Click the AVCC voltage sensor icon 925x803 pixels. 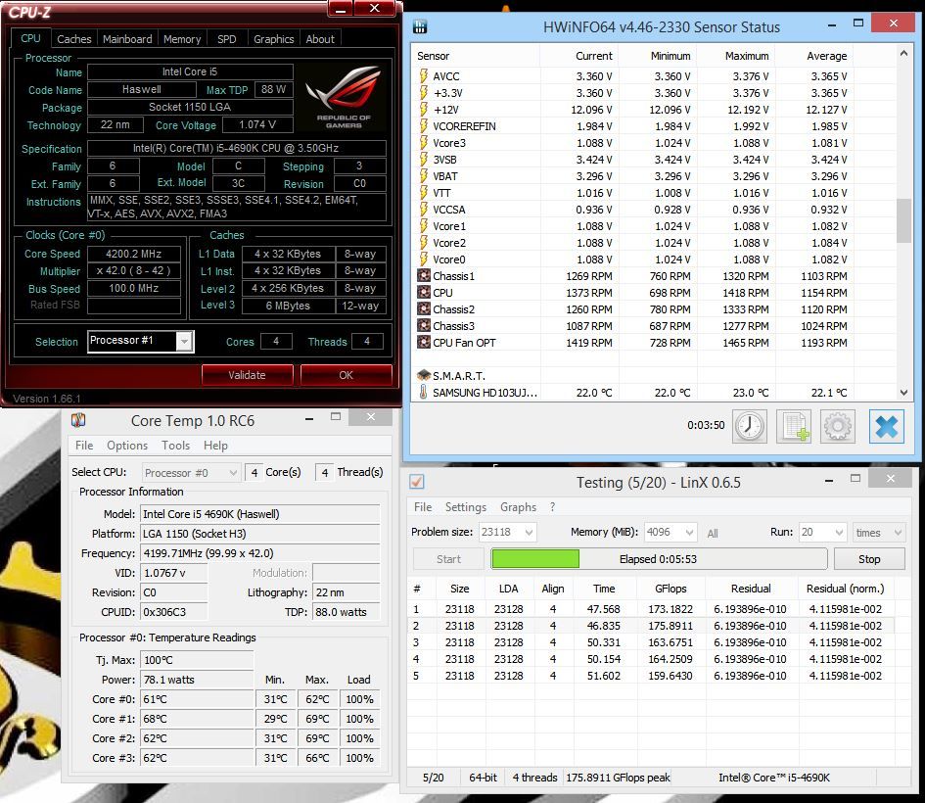pyautogui.click(x=424, y=75)
